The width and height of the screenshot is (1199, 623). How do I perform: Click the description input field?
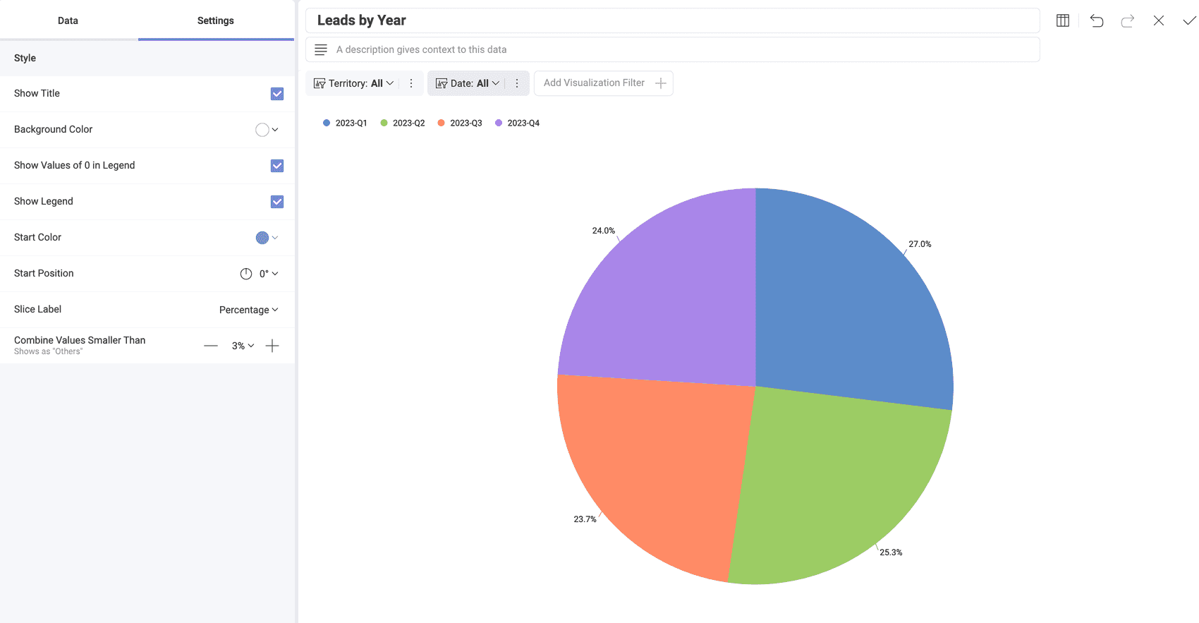[673, 49]
